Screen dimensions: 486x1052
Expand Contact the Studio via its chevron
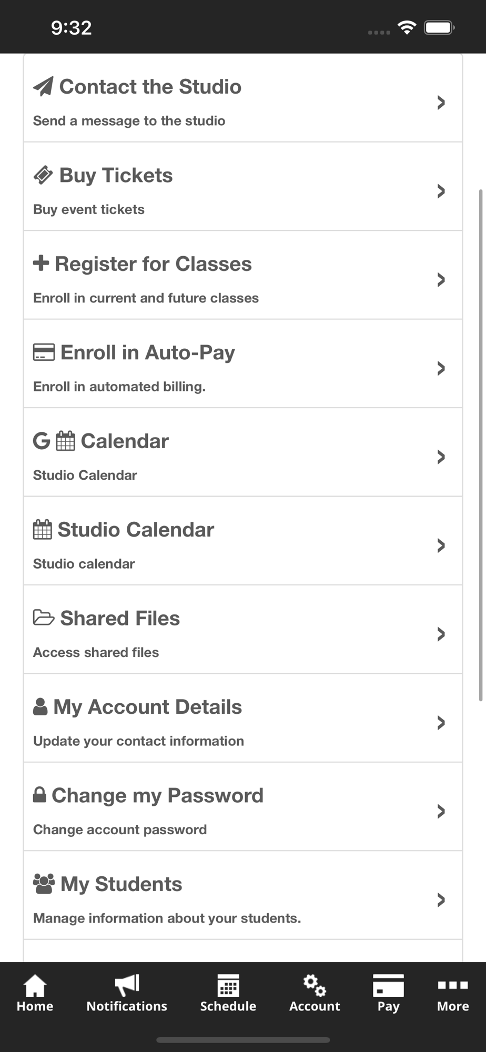coord(441,103)
